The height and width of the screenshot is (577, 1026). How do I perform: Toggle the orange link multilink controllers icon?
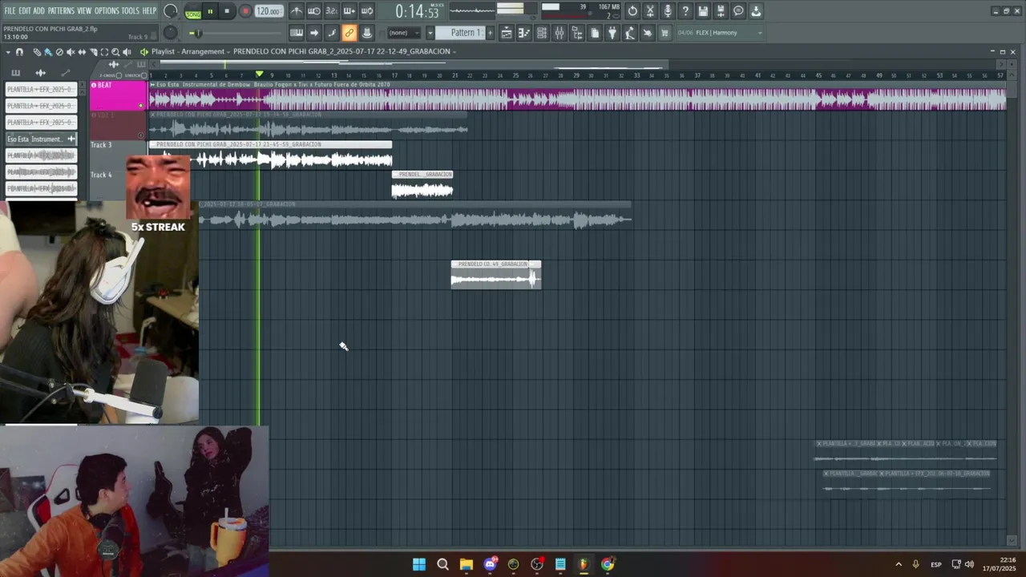tap(349, 33)
